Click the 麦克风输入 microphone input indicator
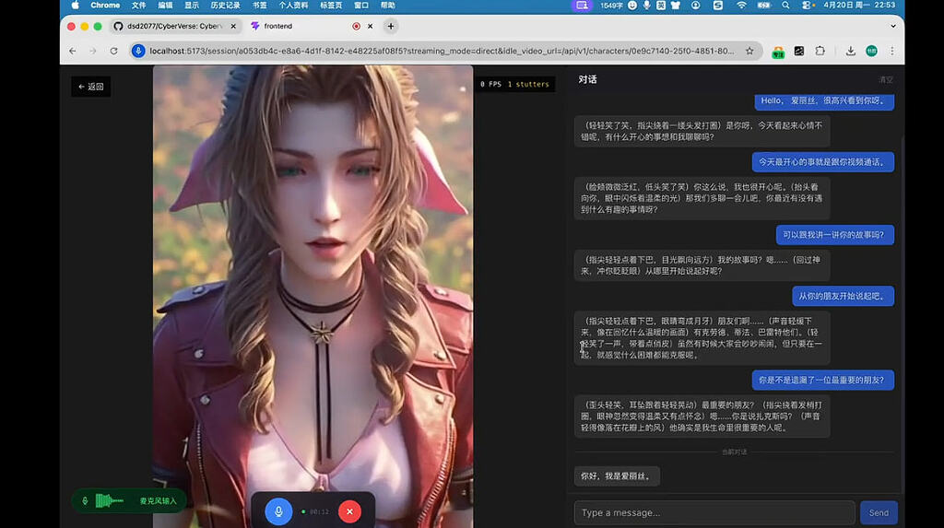 [x=129, y=501]
